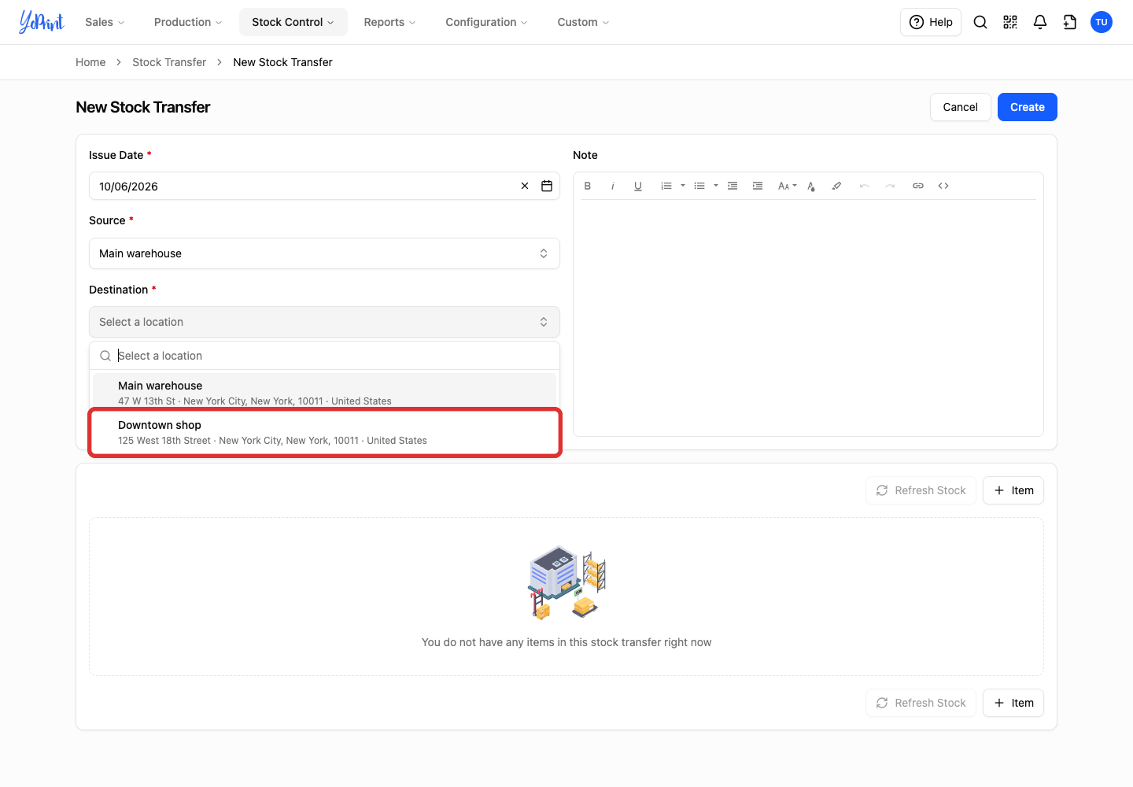
Task: Increase indent in the Note editor
Action: pos(758,186)
